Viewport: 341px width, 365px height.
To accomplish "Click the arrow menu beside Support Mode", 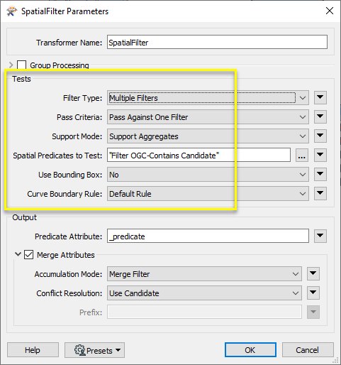I will click(x=320, y=136).
